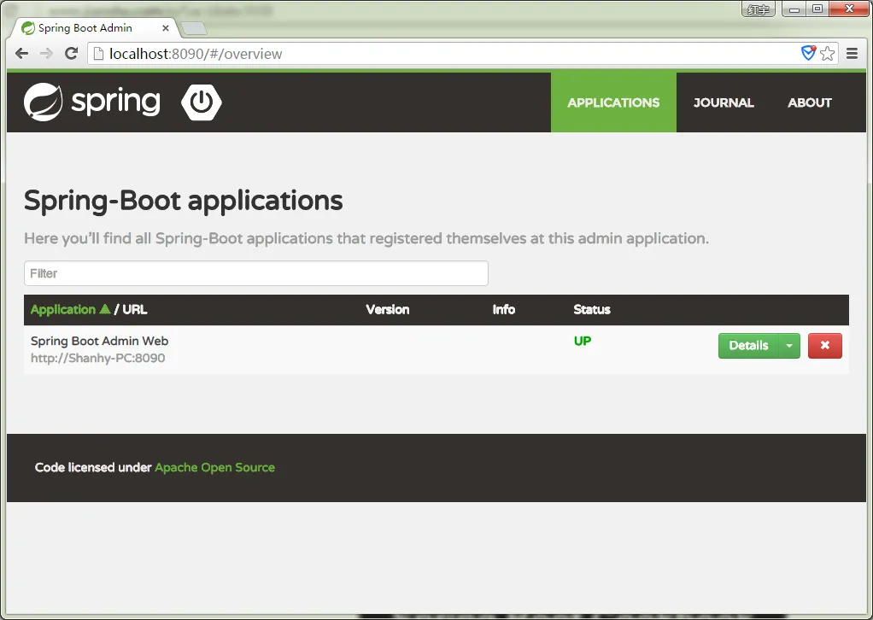This screenshot has width=873, height=620.
Task: Click the http://Shanhy-PC:8090 URL text
Action: tap(98, 358)
